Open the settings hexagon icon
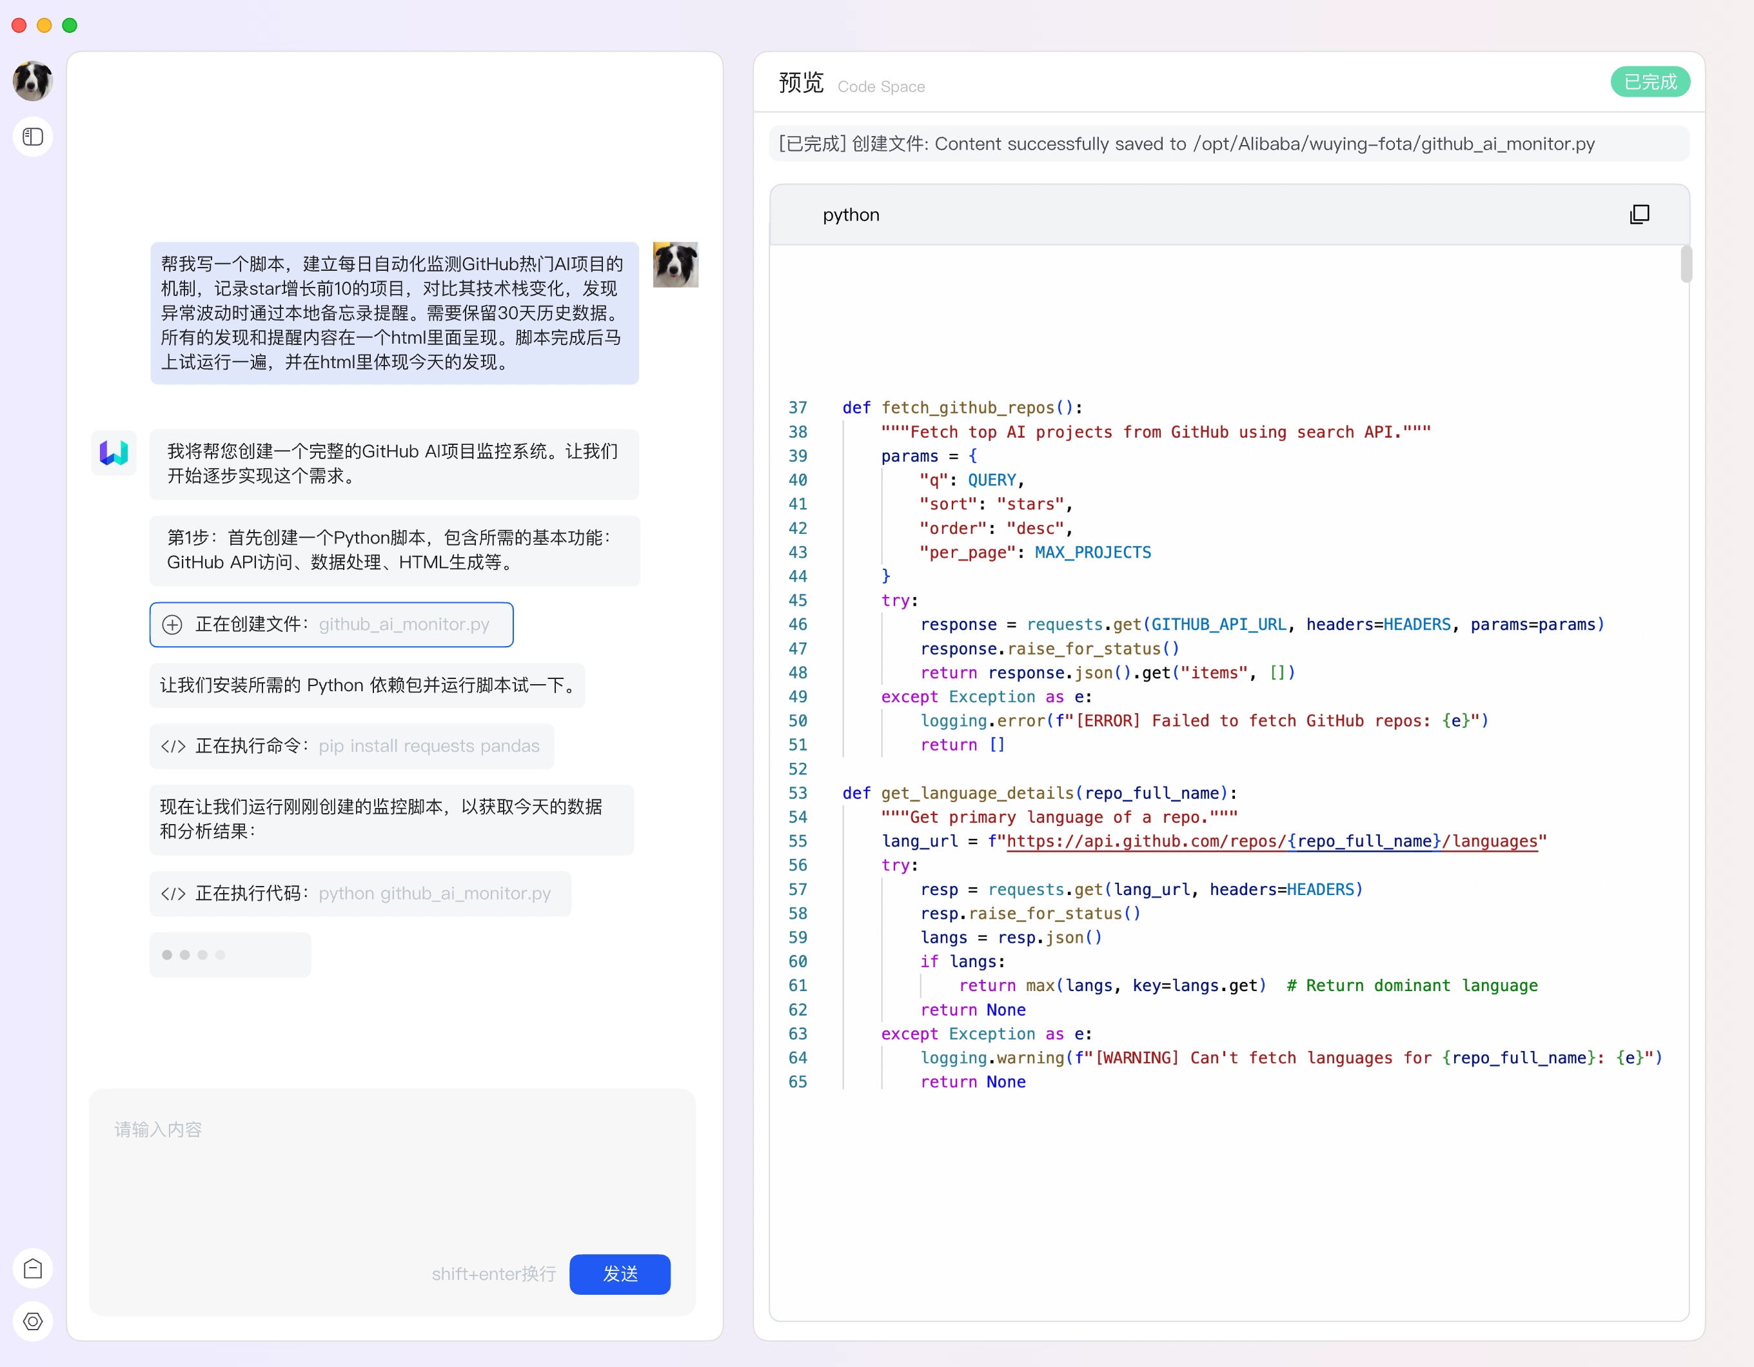Screen dimensions: 1754x1367 pyautogui.click(x=33, y=1321)
